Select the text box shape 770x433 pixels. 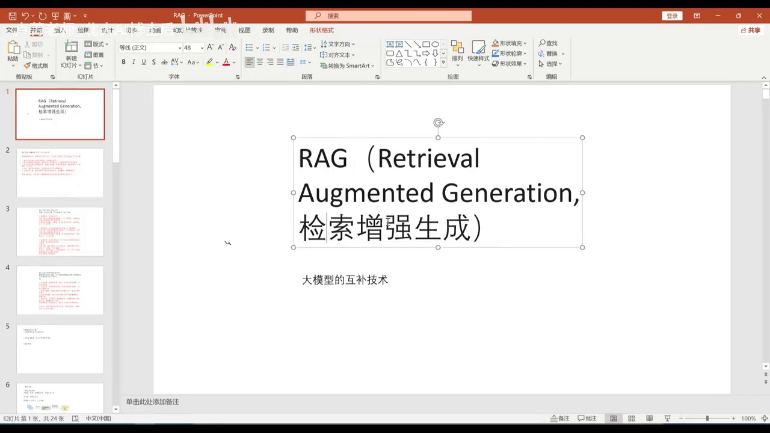coord(390,44)
